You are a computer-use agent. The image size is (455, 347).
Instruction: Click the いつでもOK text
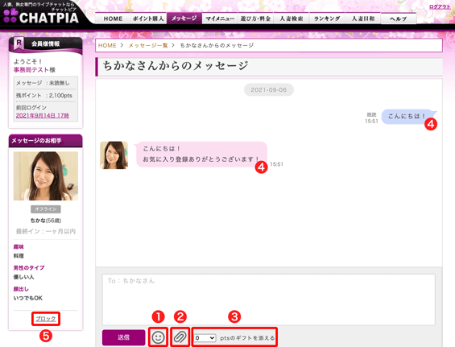tap(28, 298)
